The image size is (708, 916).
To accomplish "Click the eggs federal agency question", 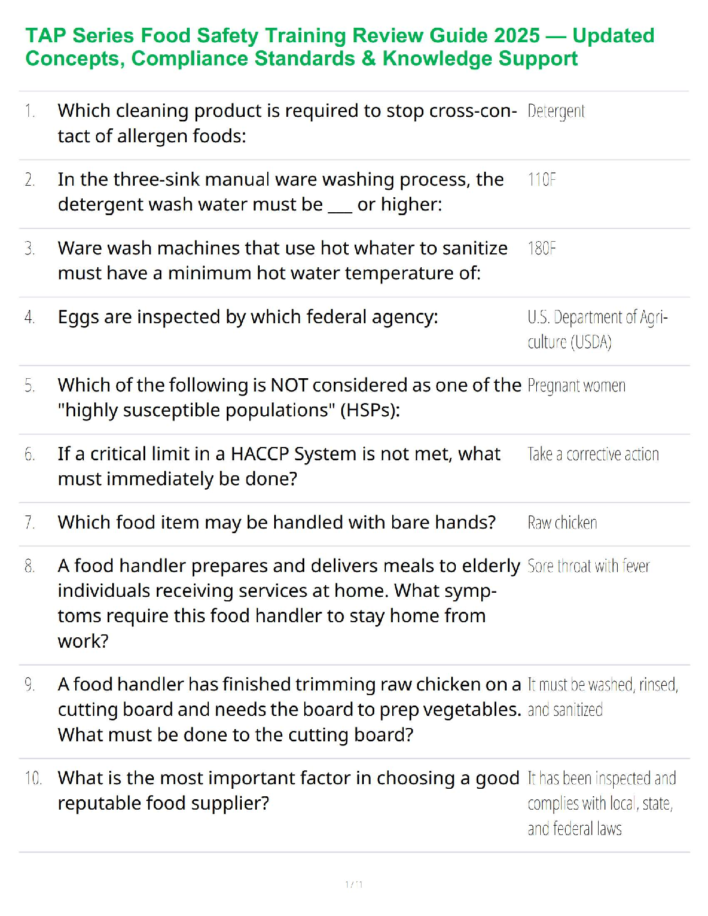I will tap(248, 317).
